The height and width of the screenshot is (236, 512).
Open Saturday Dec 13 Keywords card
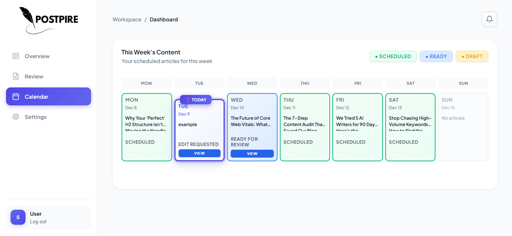point(410,127)
